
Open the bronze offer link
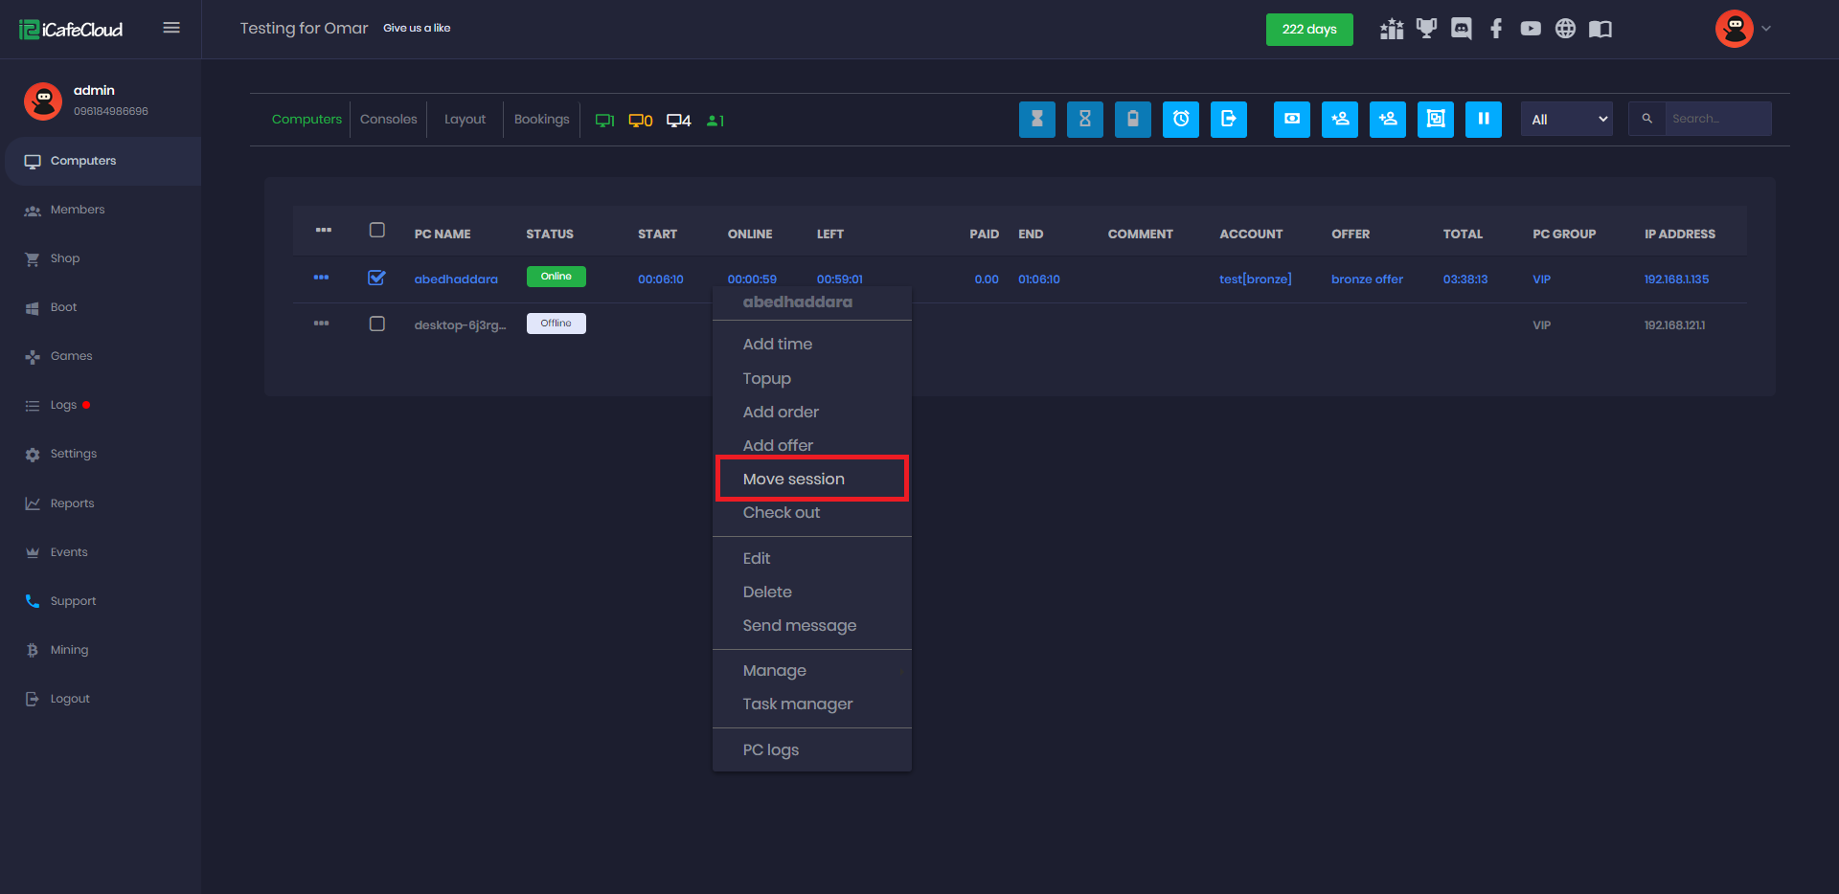click(1366, 279)
